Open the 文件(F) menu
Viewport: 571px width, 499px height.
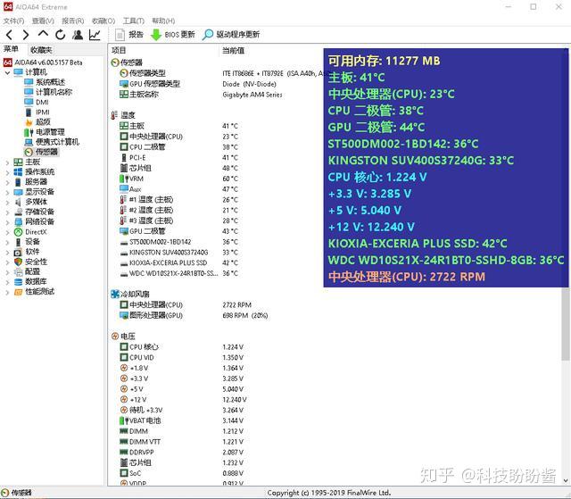(x=13, y=21)
